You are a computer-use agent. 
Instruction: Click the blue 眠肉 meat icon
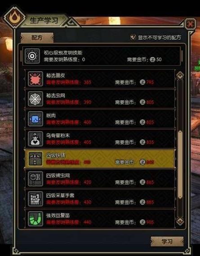36,119
